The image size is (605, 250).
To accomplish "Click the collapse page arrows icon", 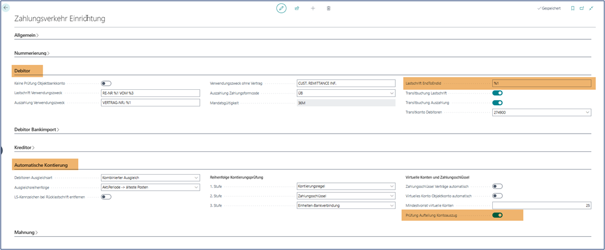I will click(x=592, y=8).
